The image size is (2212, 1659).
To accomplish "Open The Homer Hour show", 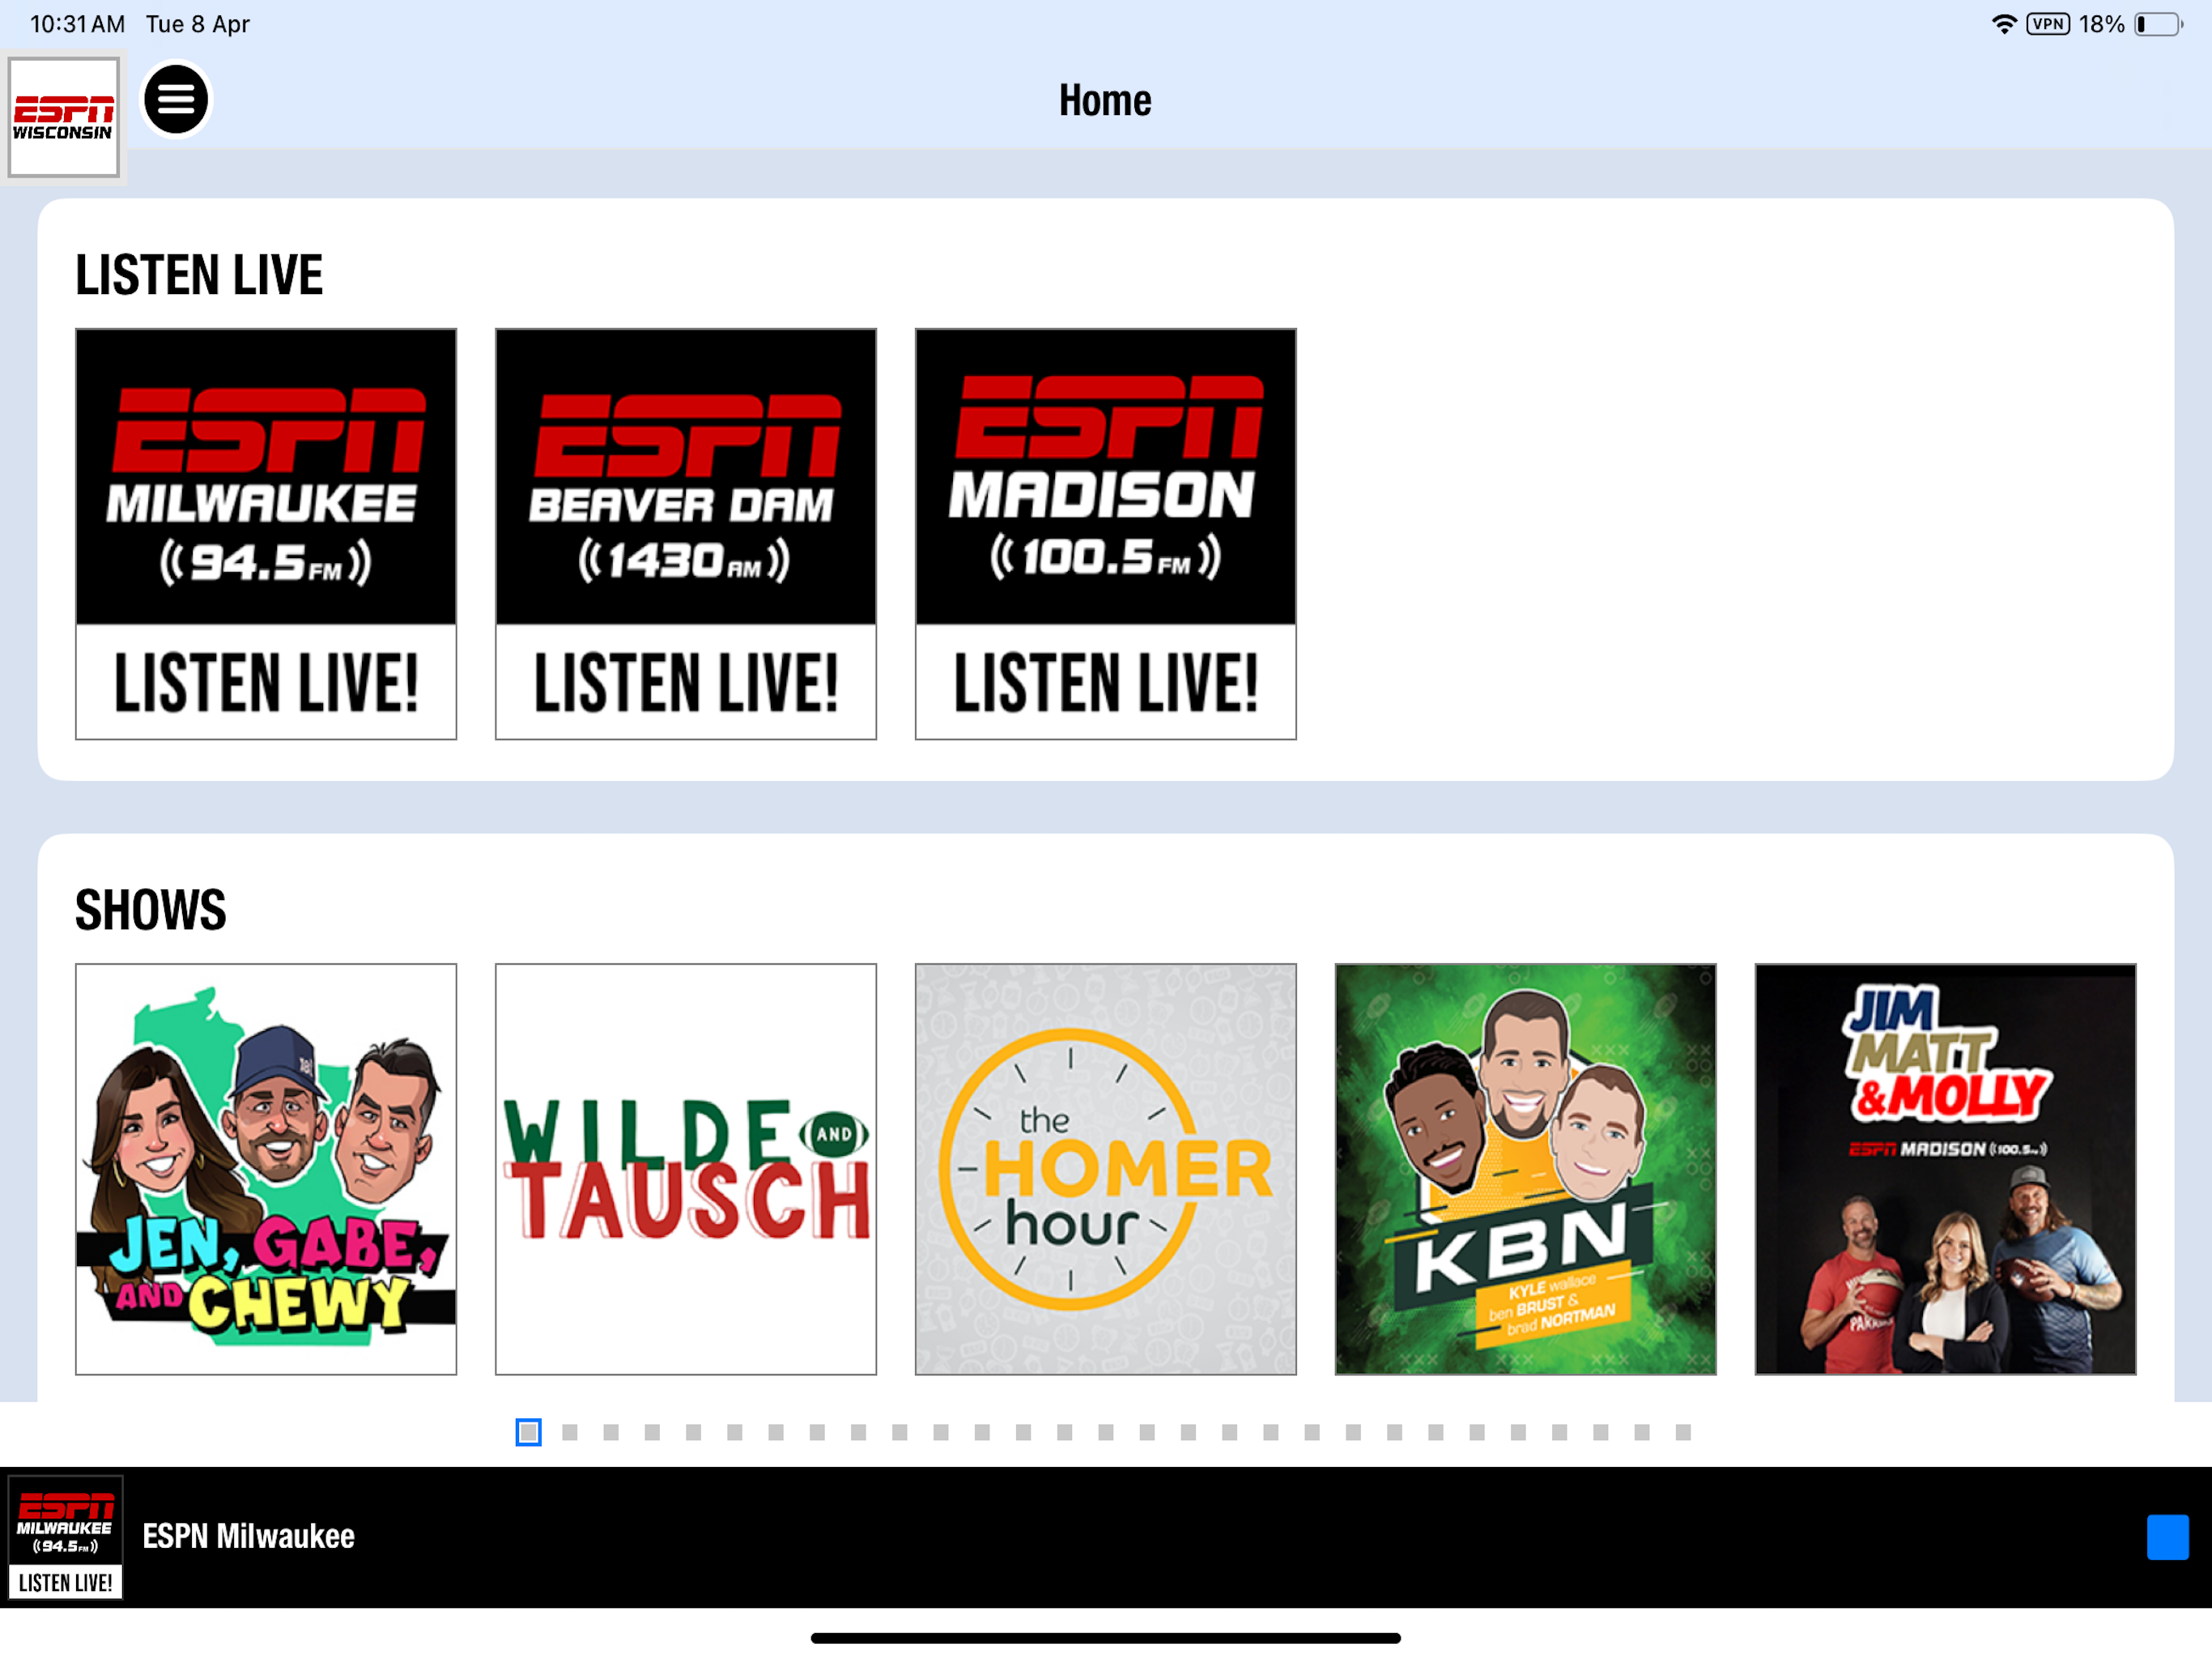I will pos(1105,1169).
